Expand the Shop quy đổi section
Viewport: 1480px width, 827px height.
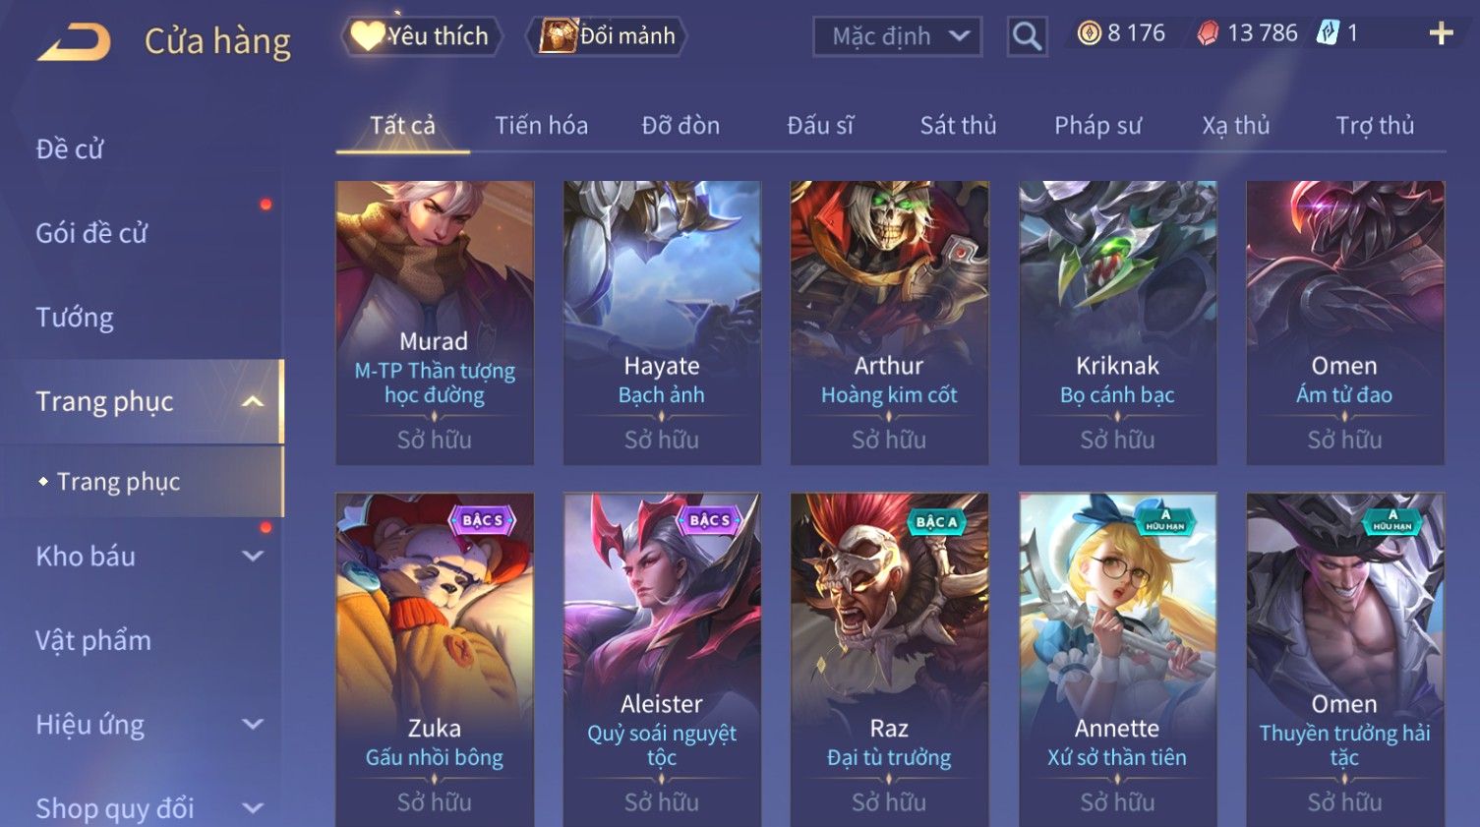tap(253, 808)
